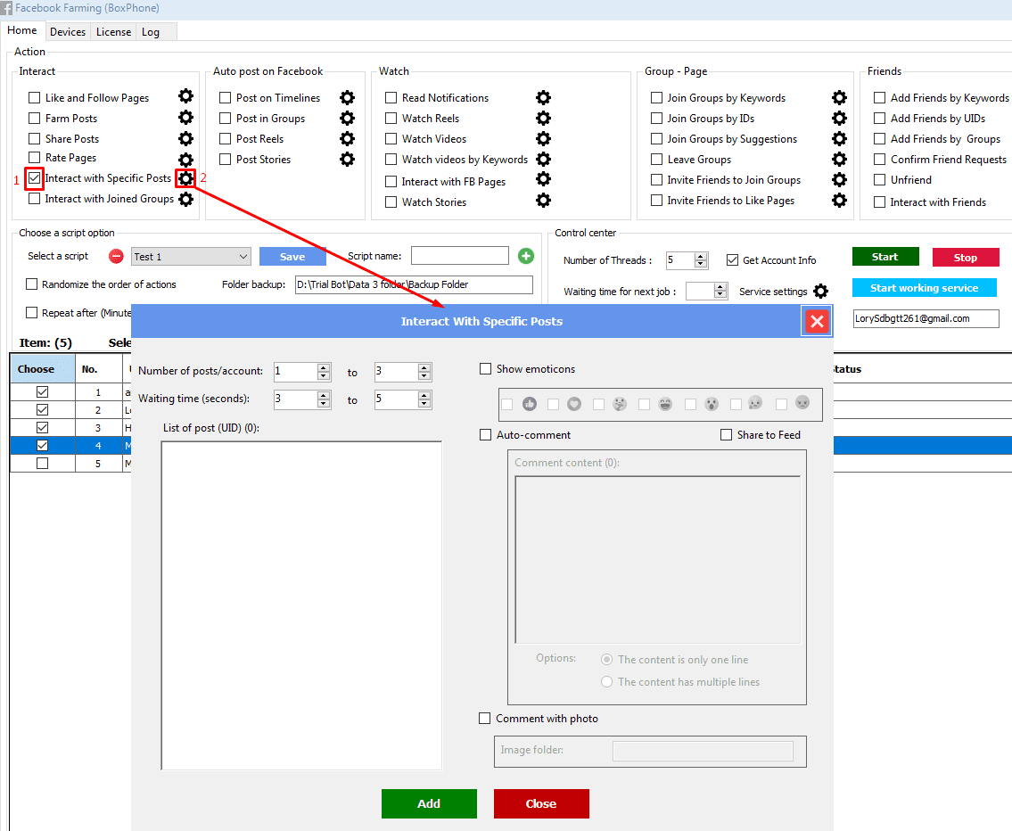The image size is (1012, 831).
Task: Open settings gear for Share Posts
Action: 185,138
